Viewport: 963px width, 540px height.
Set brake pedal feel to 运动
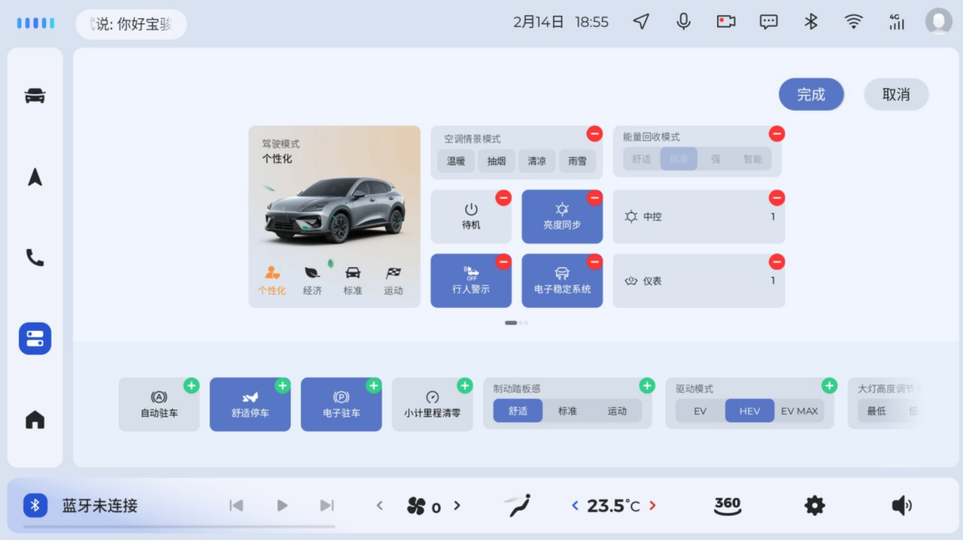(x=617, y=411)
